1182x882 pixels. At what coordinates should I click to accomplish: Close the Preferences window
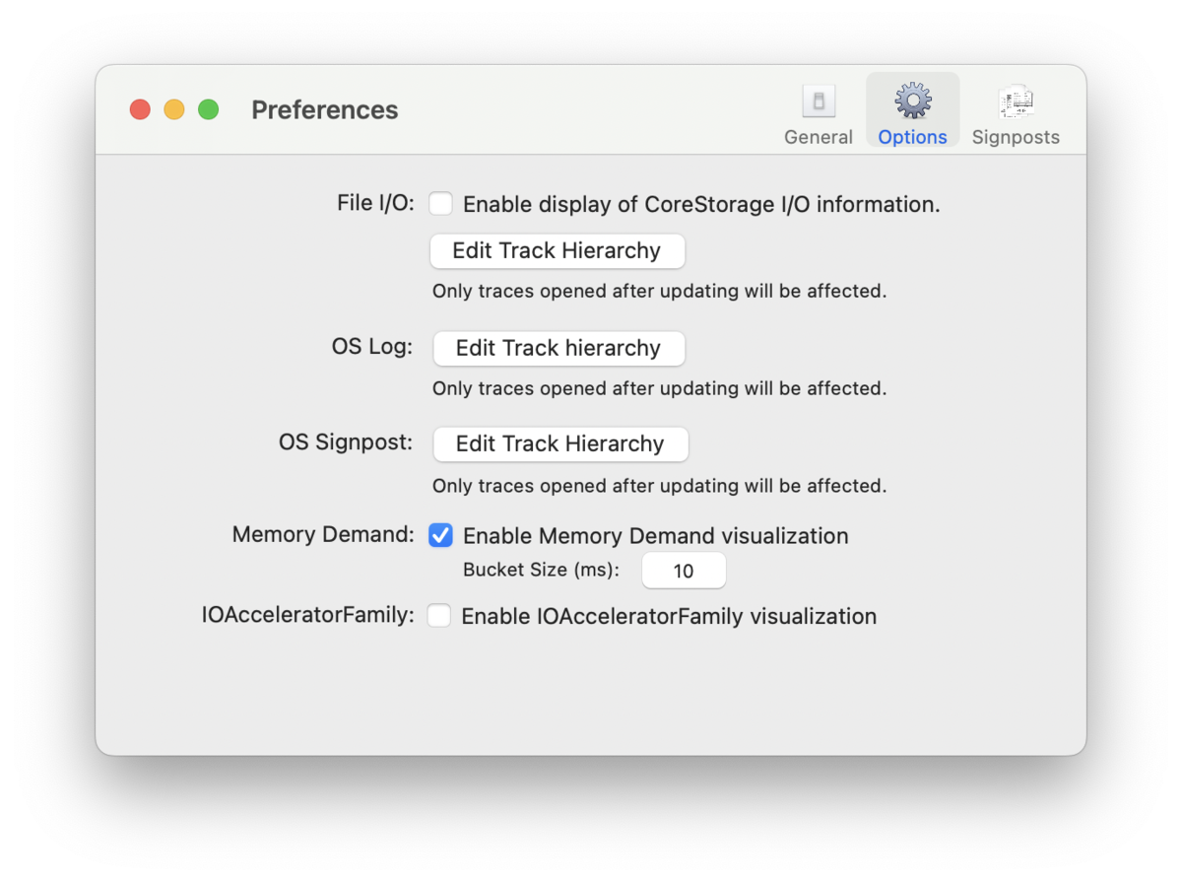point(140,109)
